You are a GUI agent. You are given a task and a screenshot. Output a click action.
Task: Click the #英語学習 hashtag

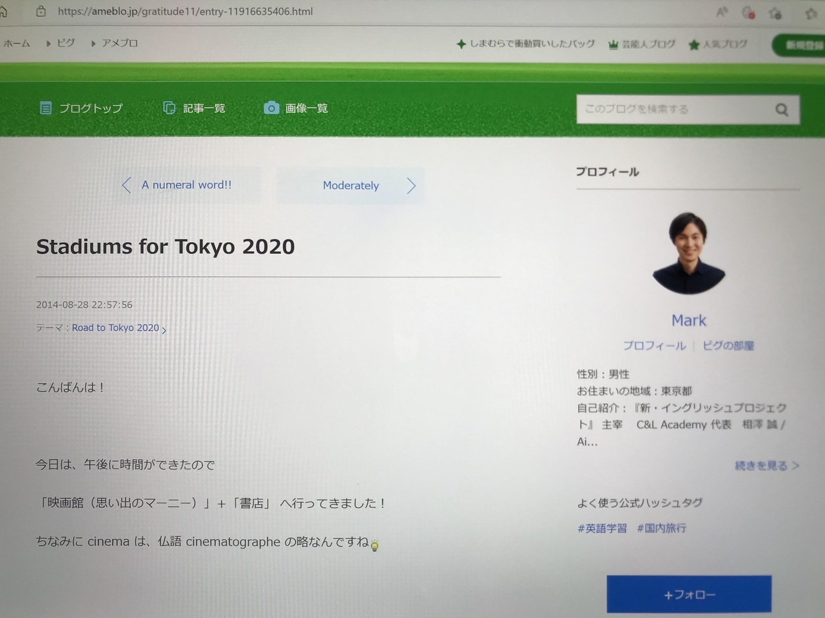tap(602, 529)
